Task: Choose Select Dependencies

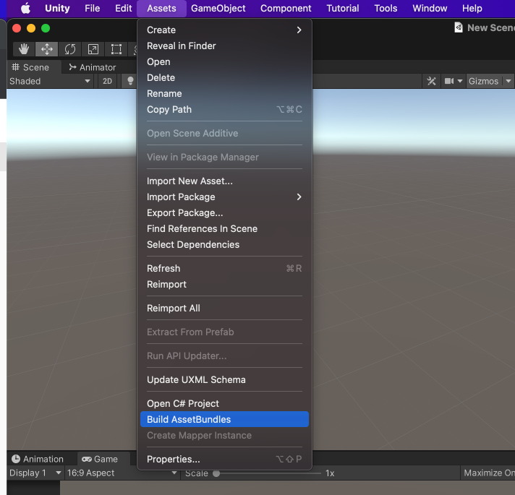Action: click(x=224, y=245)
